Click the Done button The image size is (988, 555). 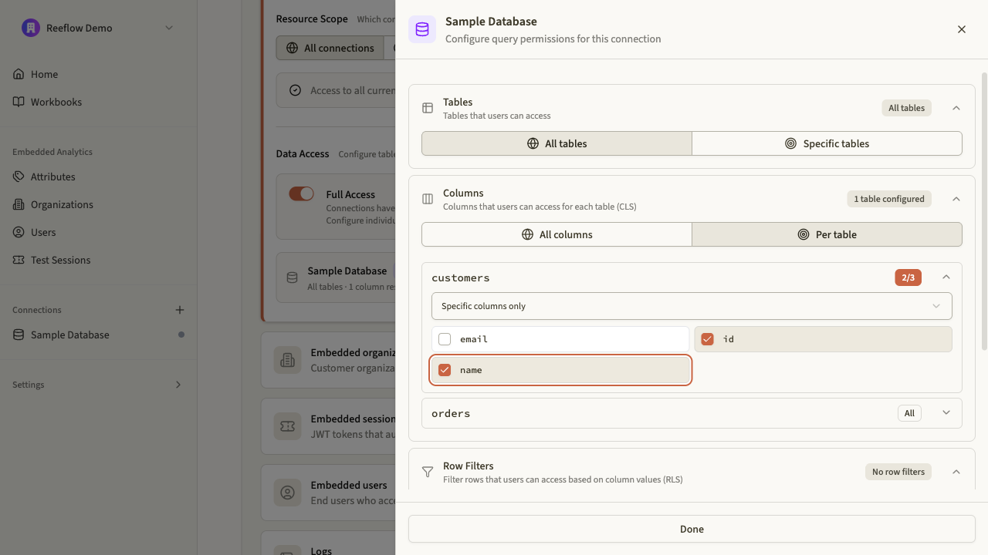pos(692,529)
